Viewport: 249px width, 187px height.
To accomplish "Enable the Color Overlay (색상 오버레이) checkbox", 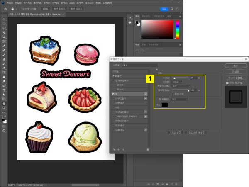I will 113,112.
